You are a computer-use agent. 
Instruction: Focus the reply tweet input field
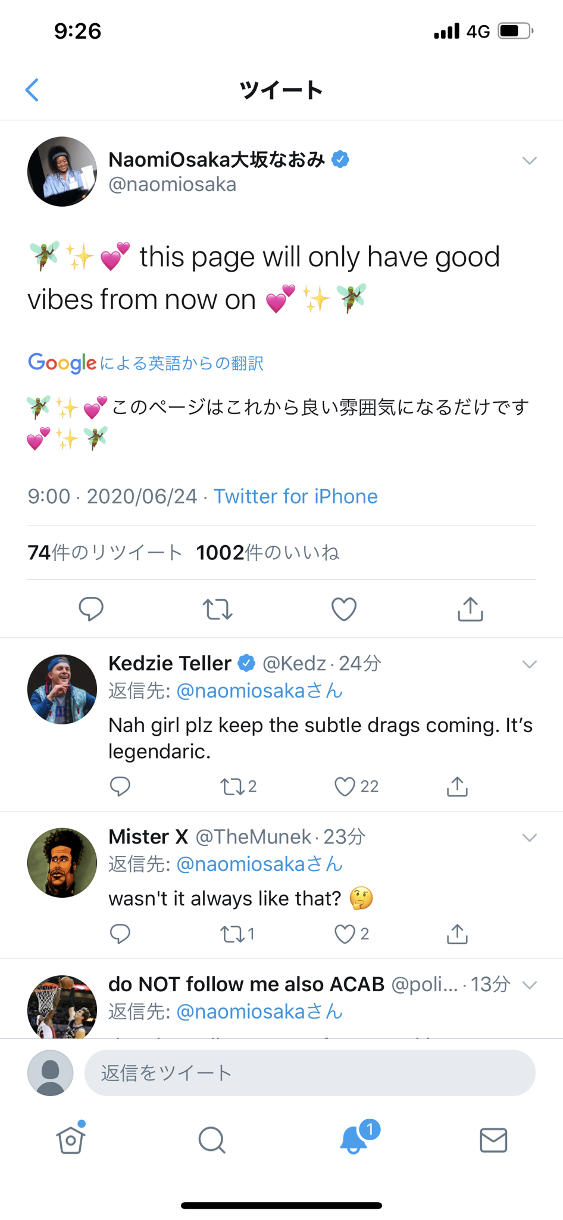pyautogui.click(x=309, y=1073)
